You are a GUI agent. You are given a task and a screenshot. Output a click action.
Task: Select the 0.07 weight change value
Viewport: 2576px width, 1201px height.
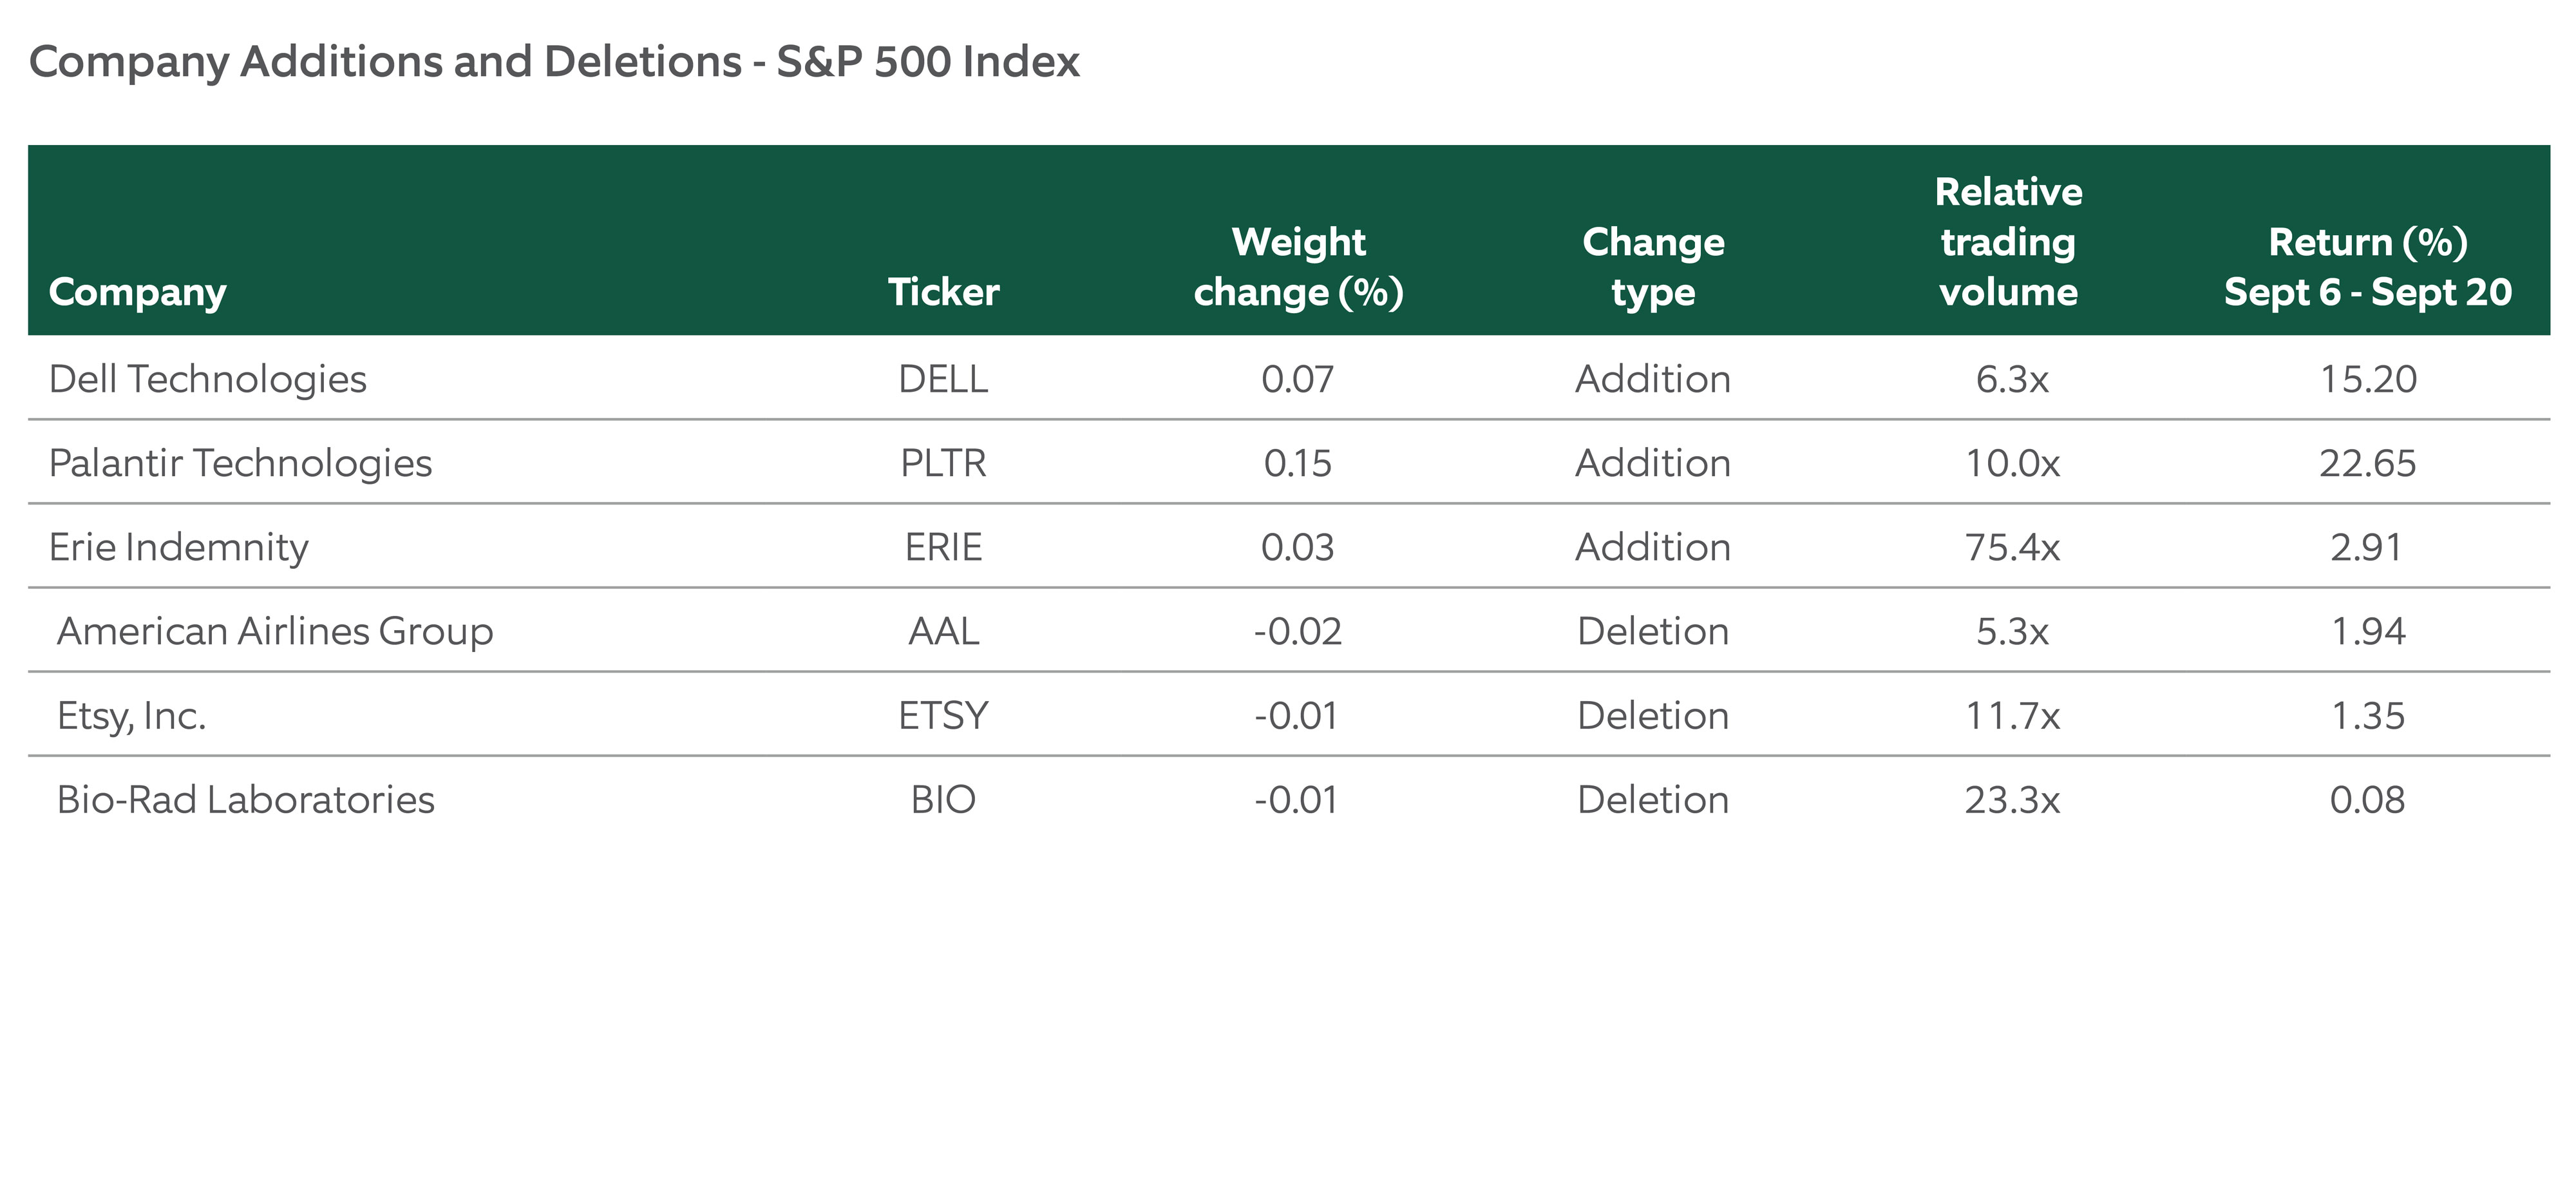(x=1297, y=380)
